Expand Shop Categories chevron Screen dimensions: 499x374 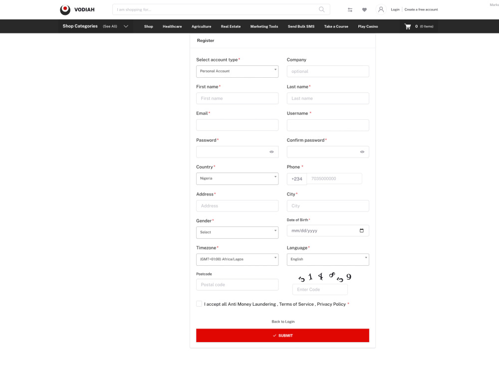(126, 26)
